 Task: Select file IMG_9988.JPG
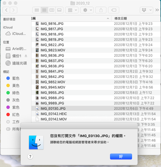point(96,98)
